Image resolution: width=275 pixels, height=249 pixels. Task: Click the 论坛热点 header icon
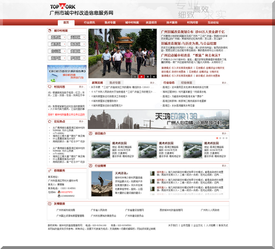[50, 121]
